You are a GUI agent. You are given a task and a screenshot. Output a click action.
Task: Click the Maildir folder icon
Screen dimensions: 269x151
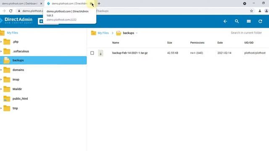pyautogui.click(x=7, y=89)
